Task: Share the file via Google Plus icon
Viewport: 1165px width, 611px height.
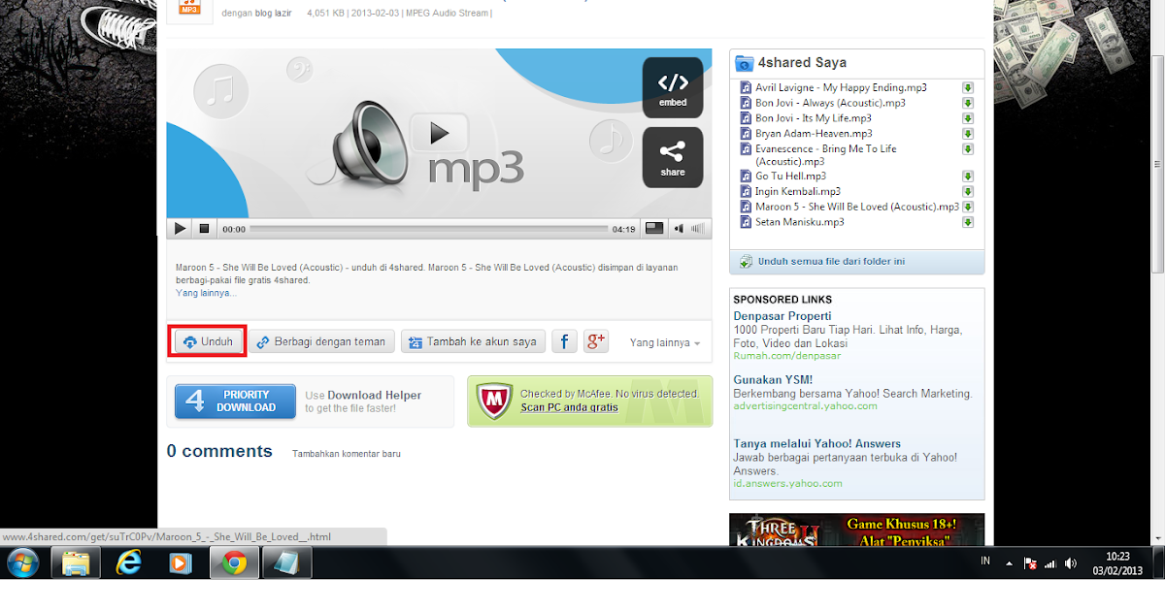Action: pyautogui.click(x=595, y=341)
